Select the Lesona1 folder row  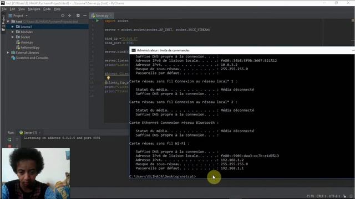[47, 27]
